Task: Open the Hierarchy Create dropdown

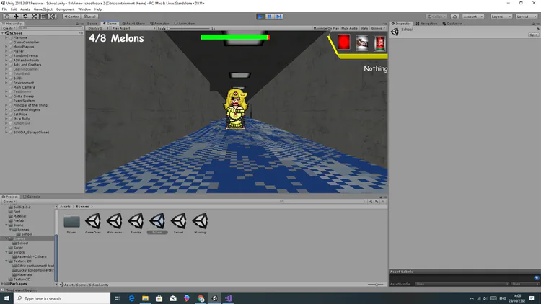Action: click(x=8, y=28)
